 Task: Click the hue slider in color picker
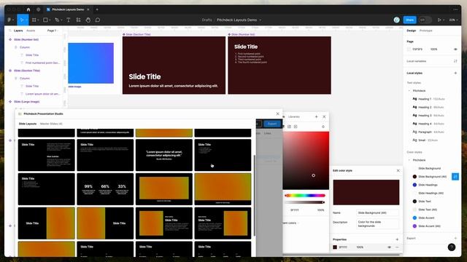pyautogui.click(x=305, y=196)
